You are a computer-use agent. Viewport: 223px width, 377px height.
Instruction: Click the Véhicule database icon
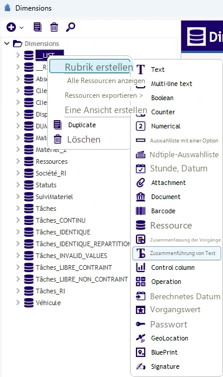point(29,303)
